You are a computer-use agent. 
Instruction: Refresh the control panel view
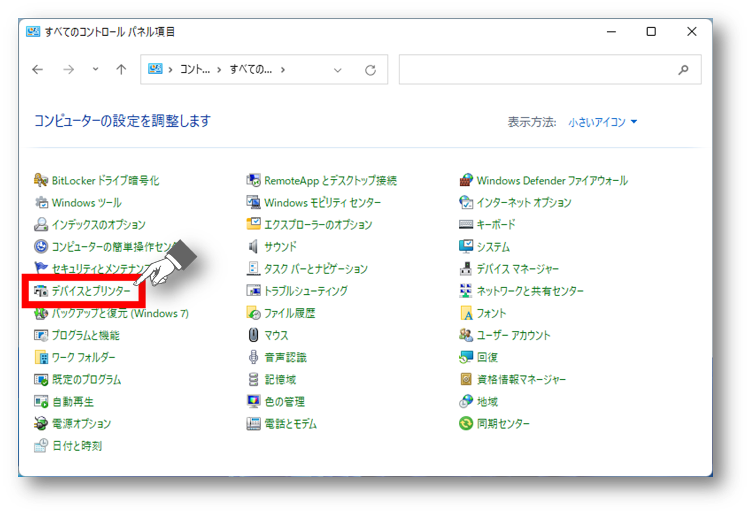tap(370, 70)
